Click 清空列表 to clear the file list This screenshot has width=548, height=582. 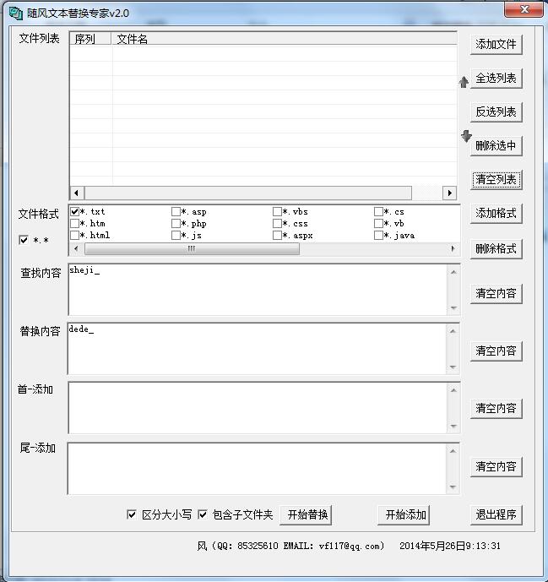(496, 180)
